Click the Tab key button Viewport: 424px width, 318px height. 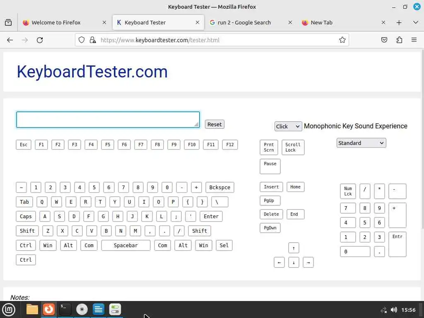(24, 202)
